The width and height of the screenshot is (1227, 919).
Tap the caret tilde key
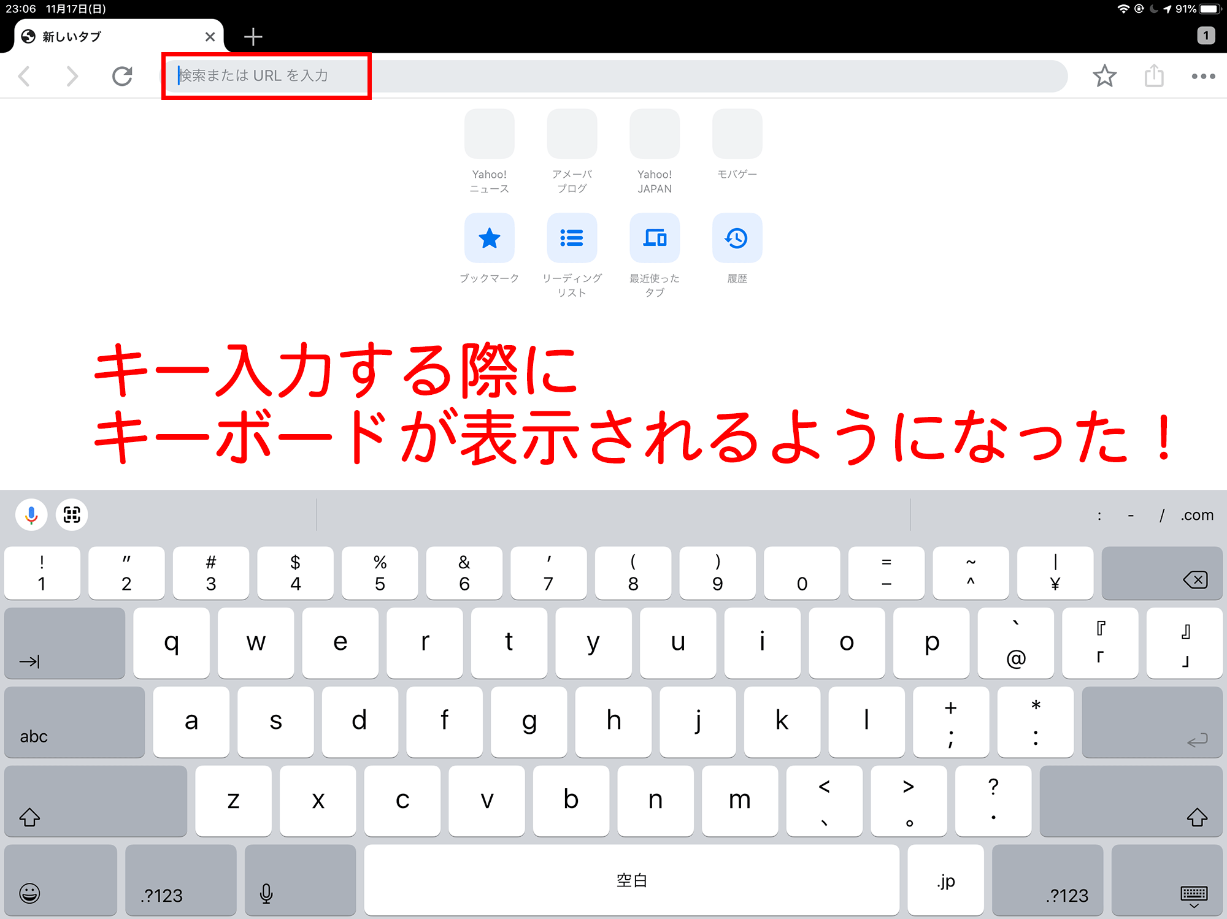click(x=971, y=573)
